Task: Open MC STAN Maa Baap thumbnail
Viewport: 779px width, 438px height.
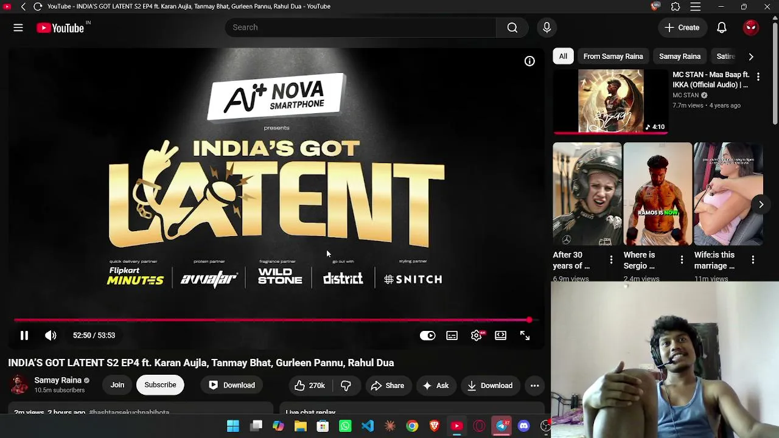Action: click(x=610, y=101)
